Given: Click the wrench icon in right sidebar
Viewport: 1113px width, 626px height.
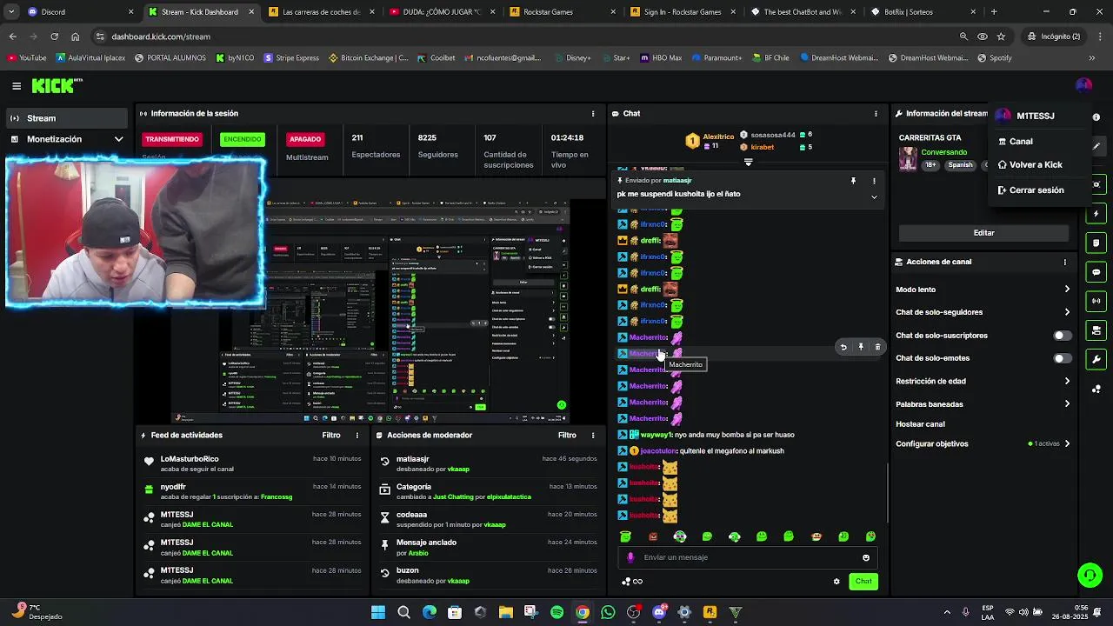Looking at the screenshot, I should tap(1096, 360).
